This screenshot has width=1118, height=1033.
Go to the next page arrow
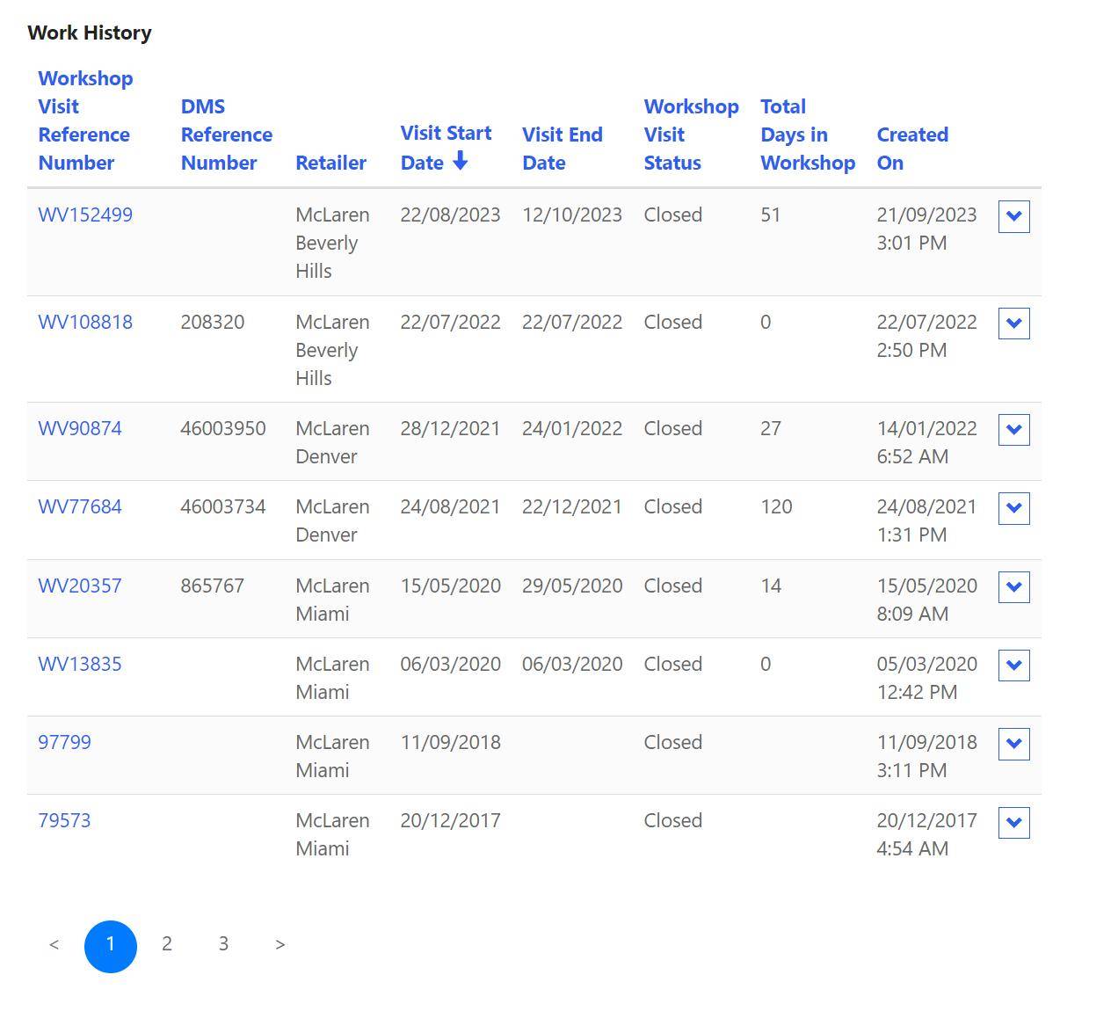point(279,945)
